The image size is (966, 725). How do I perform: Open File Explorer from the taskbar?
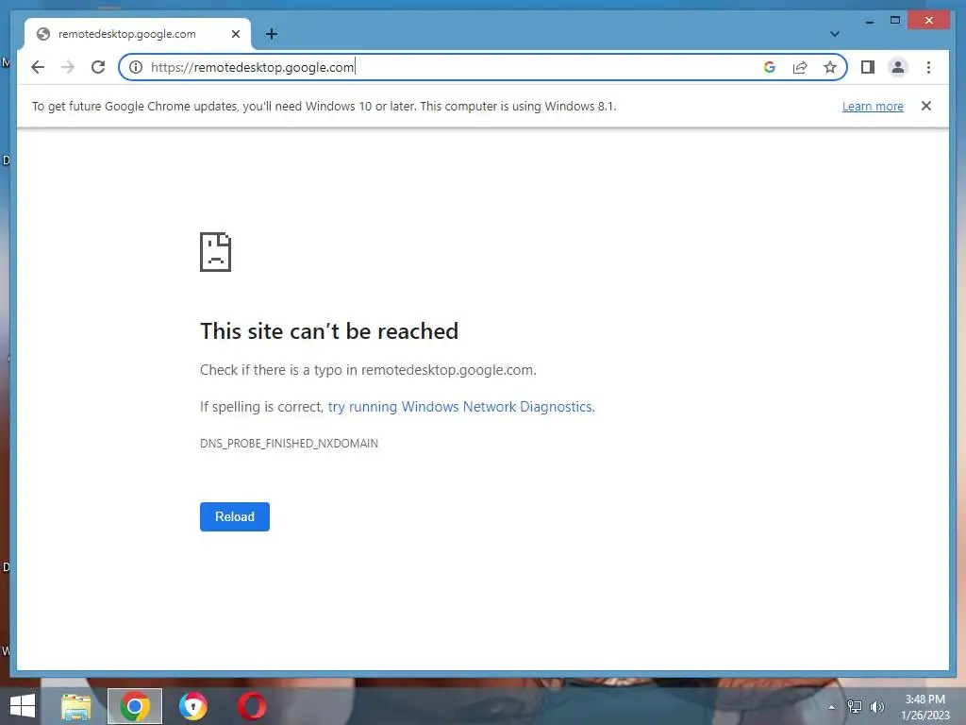[x=76, y=706]
